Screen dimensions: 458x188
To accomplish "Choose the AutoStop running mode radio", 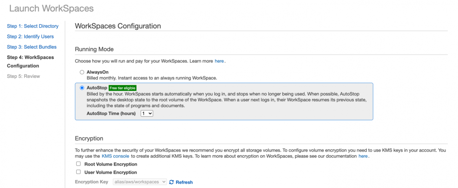I will click(x=82, y=88).
